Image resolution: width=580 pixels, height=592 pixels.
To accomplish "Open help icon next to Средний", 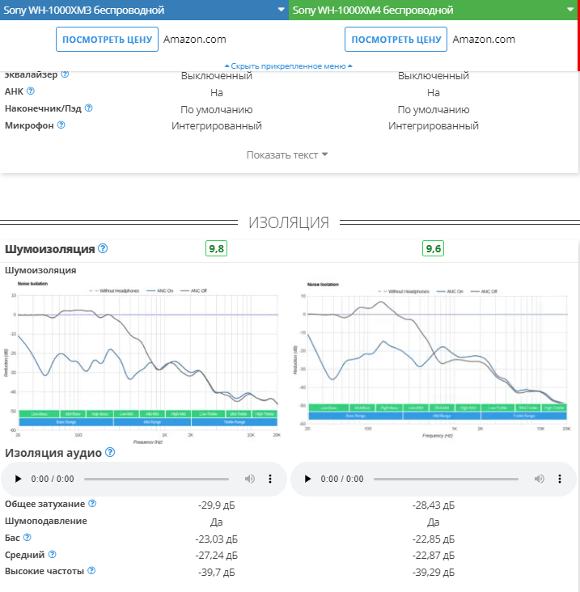I will click(x=52, y=554).
